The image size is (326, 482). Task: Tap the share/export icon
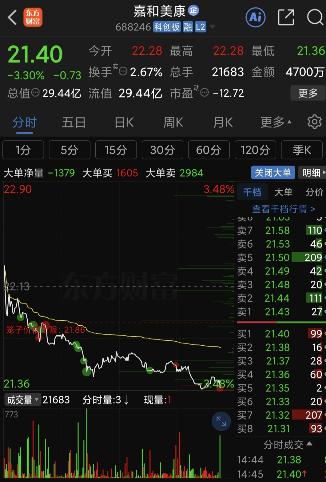pos(286,17)
